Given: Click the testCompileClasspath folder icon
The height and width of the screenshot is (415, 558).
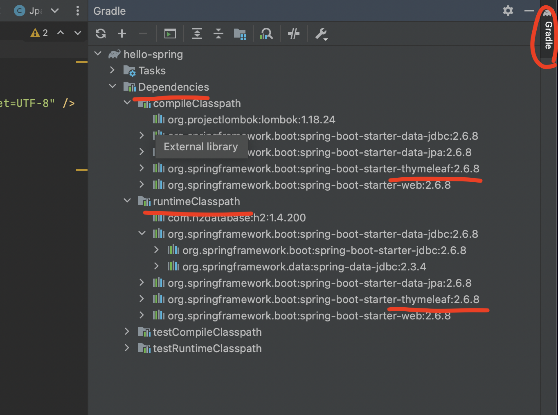Looking at the screenshot, I should point(144,332).
